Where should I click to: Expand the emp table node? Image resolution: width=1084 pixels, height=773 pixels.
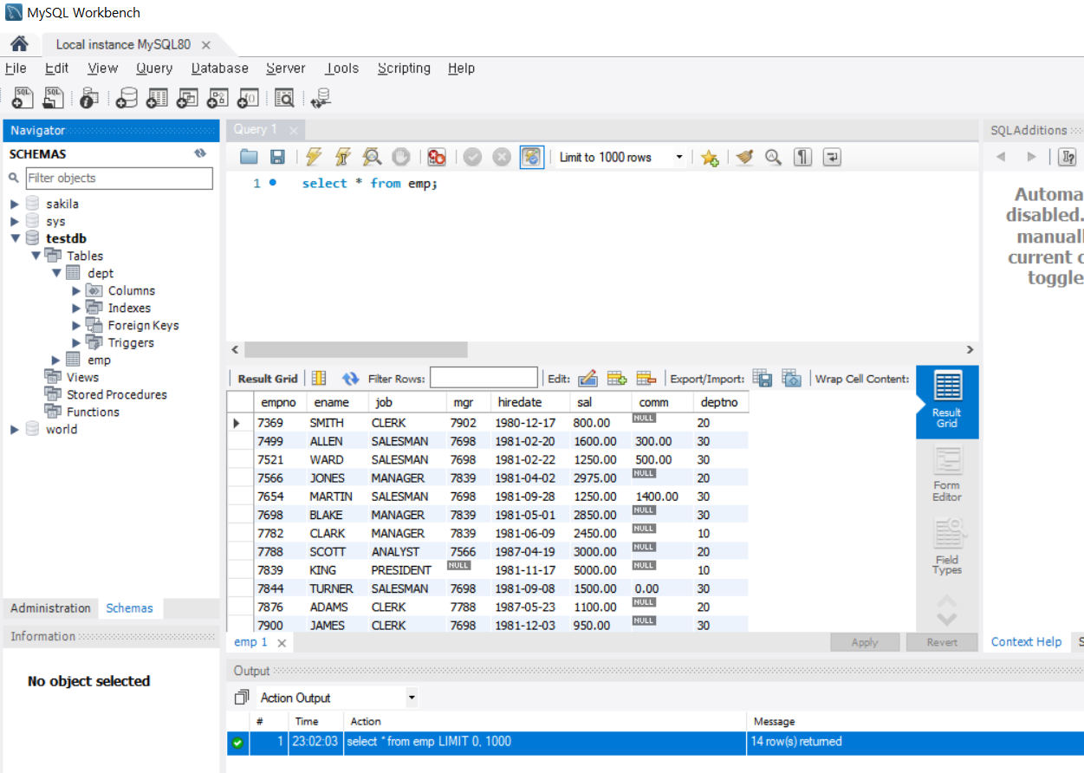(x=56, y=360)
